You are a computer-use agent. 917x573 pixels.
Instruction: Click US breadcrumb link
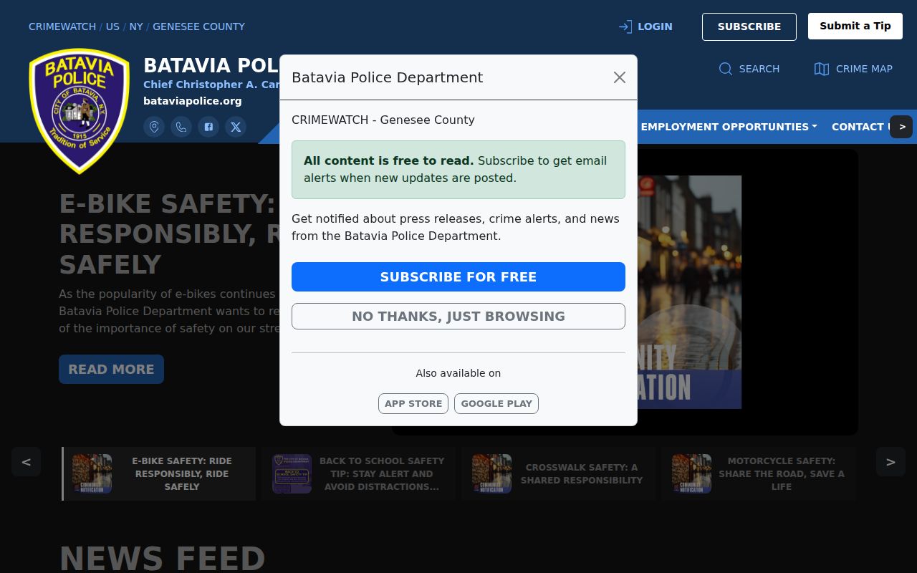coord(113,27)
